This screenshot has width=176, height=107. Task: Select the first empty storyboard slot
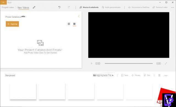[x=23, y=92]
